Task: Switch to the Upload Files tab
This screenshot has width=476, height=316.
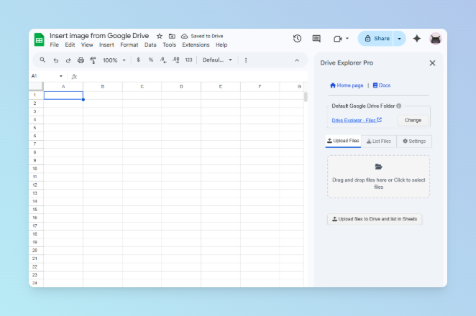Action: (x=343, y=141)
